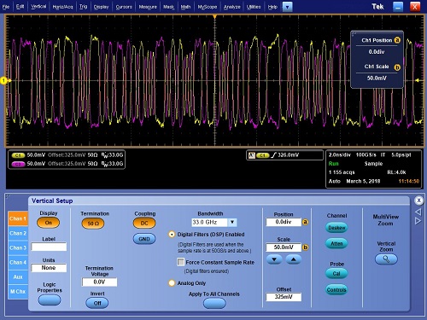Screen dimensions: 427x320
Task: Open the Measure menu
Action: tap(148, 7)
